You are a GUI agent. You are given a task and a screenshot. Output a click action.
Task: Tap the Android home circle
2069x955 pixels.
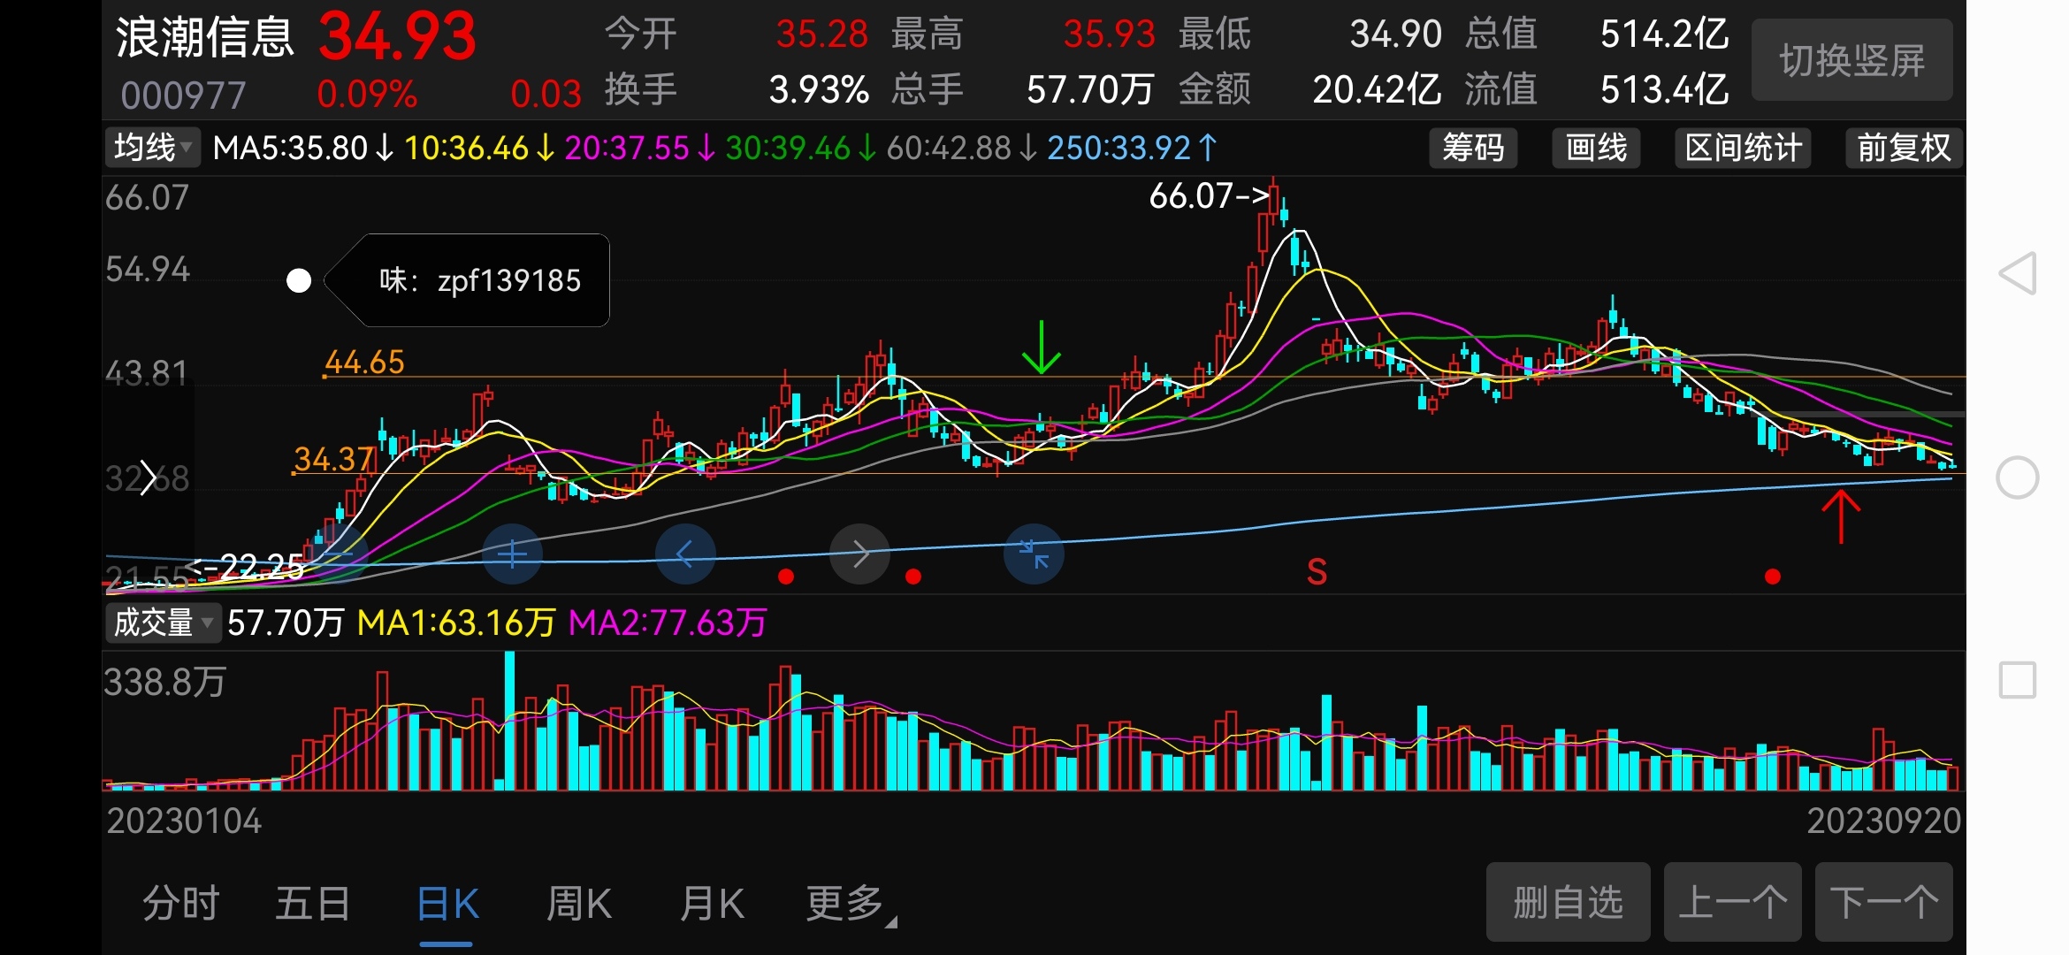click(2018, 477)
